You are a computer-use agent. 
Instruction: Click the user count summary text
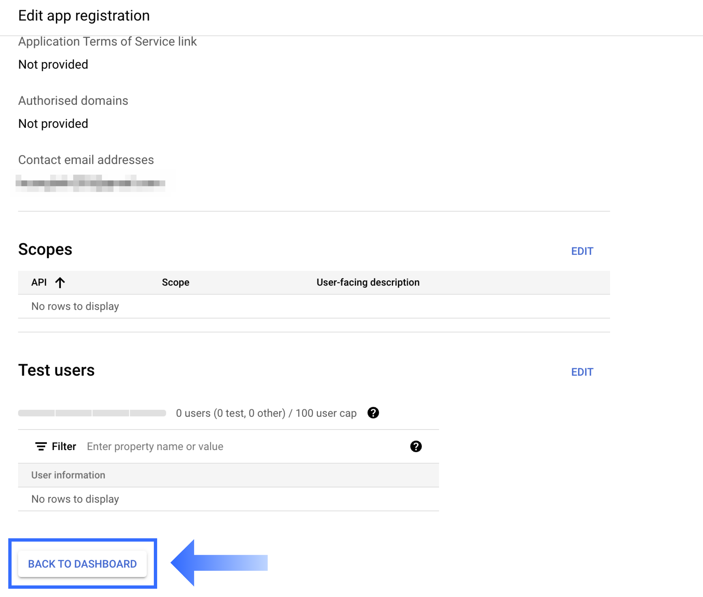click(x=266, y=413)
